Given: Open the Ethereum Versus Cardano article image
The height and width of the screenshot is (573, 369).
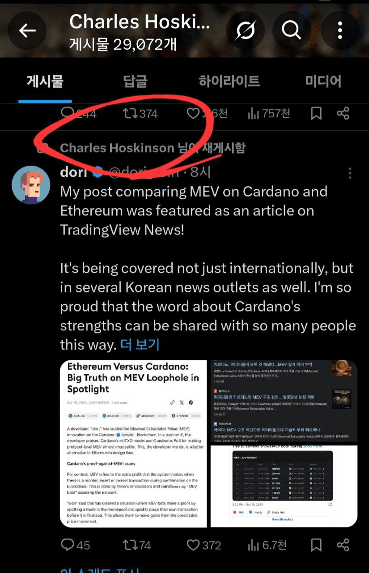Looking at the screenshot, I should pyautogui.click(x=133, y=444).
